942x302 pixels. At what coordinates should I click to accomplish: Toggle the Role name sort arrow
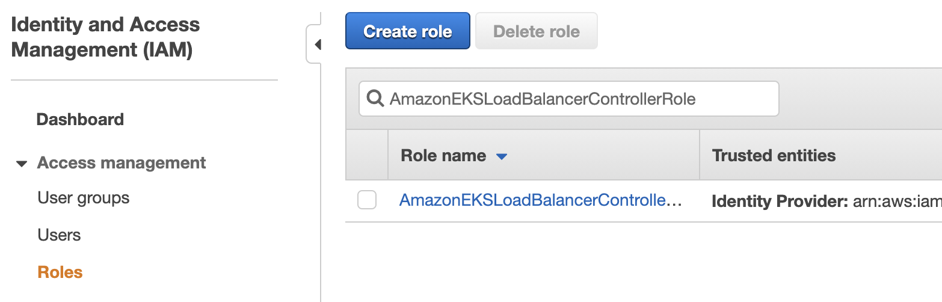[501, 156]
